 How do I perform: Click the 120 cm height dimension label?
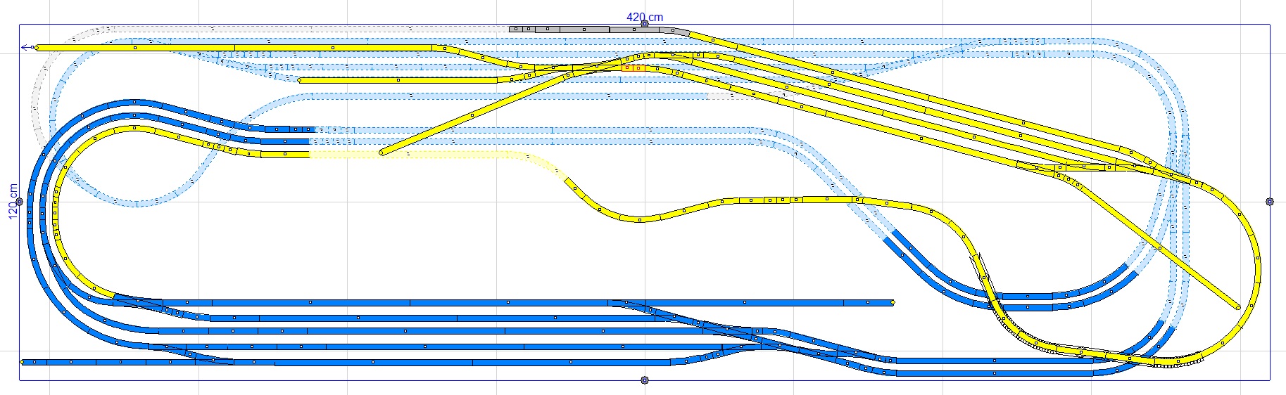click(x=13, y=202)
